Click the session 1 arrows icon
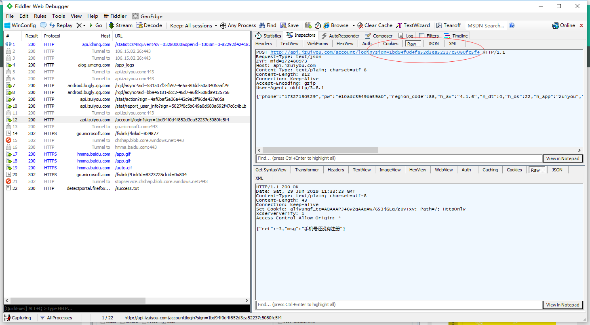The width and height of the screenshot is (590, 325). [x=8, y=44]
